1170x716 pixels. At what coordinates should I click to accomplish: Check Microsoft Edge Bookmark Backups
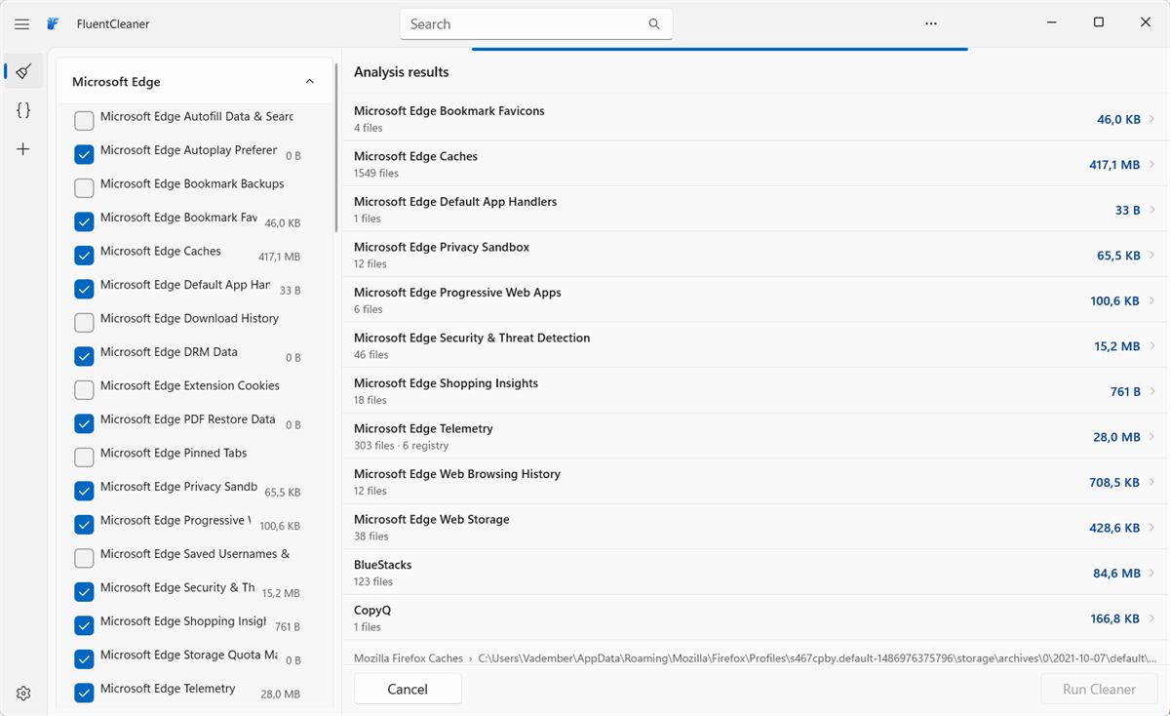(x=84, y=187)
